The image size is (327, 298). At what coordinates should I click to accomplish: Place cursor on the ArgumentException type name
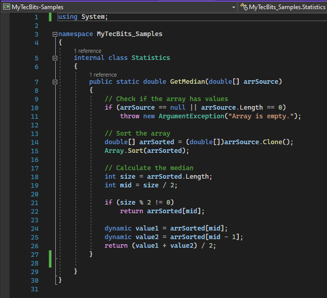193,116
